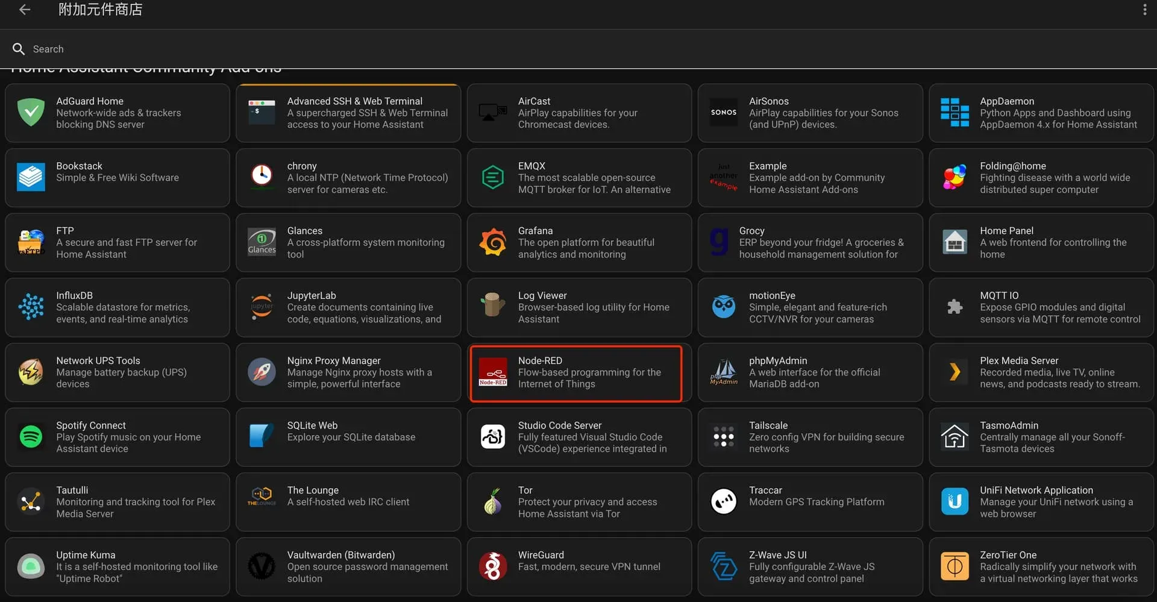Click the motionEye owl icon

pyautogui.click(x=724, y=307)
